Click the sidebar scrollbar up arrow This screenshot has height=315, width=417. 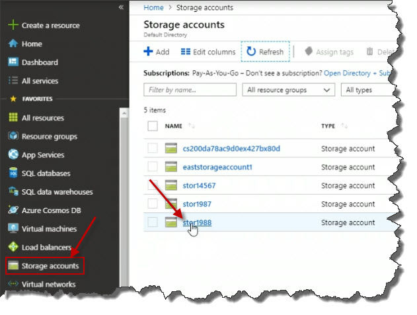coord(124,113)
